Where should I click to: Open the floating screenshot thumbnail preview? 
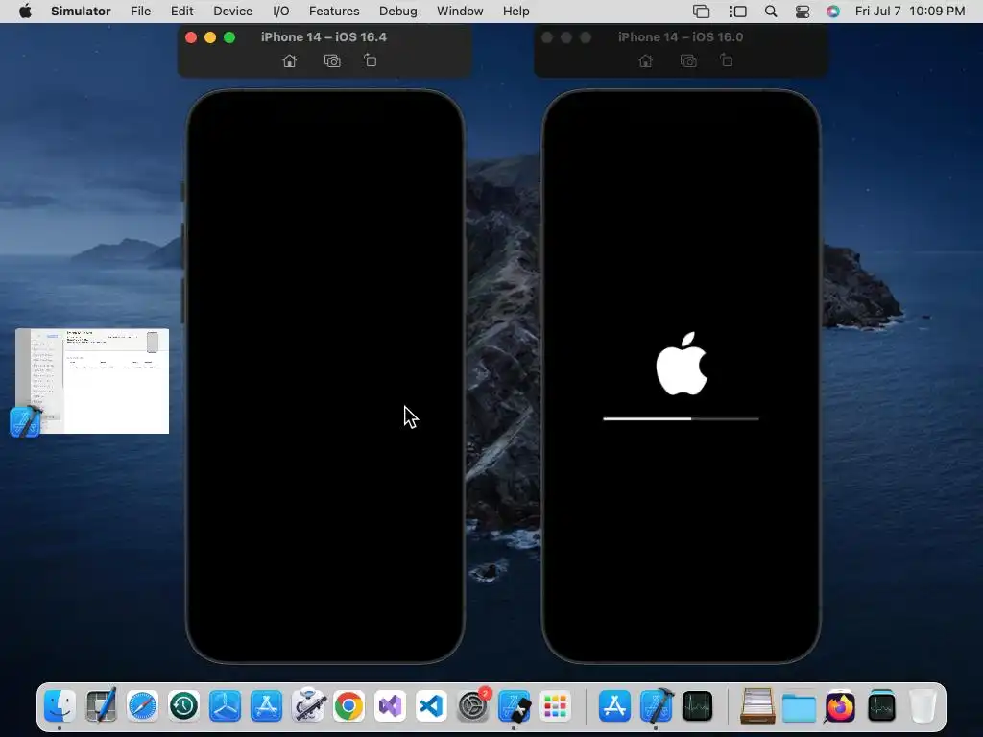point(92,380)
